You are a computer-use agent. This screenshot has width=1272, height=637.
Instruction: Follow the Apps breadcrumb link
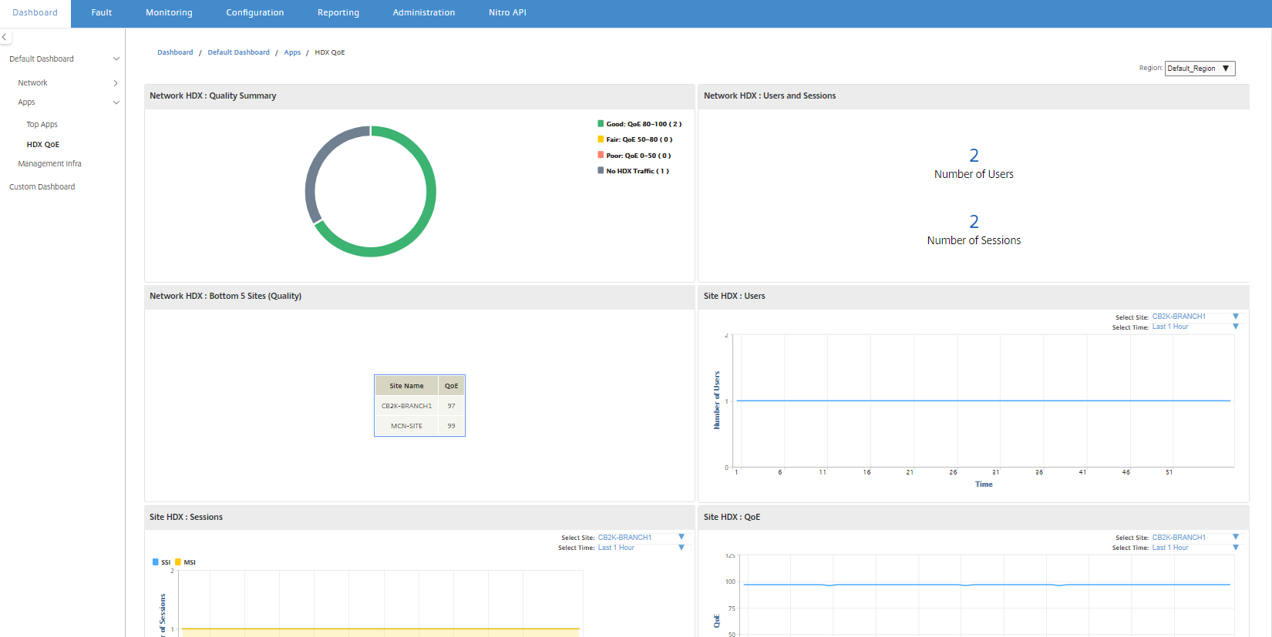(292, 52)
